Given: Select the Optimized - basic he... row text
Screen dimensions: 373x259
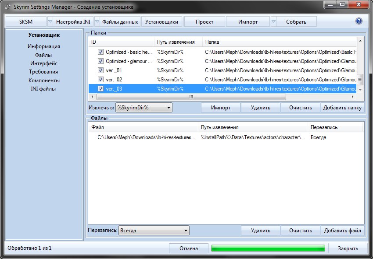Looking at the screenshot, I should click(x=129, y=52).
